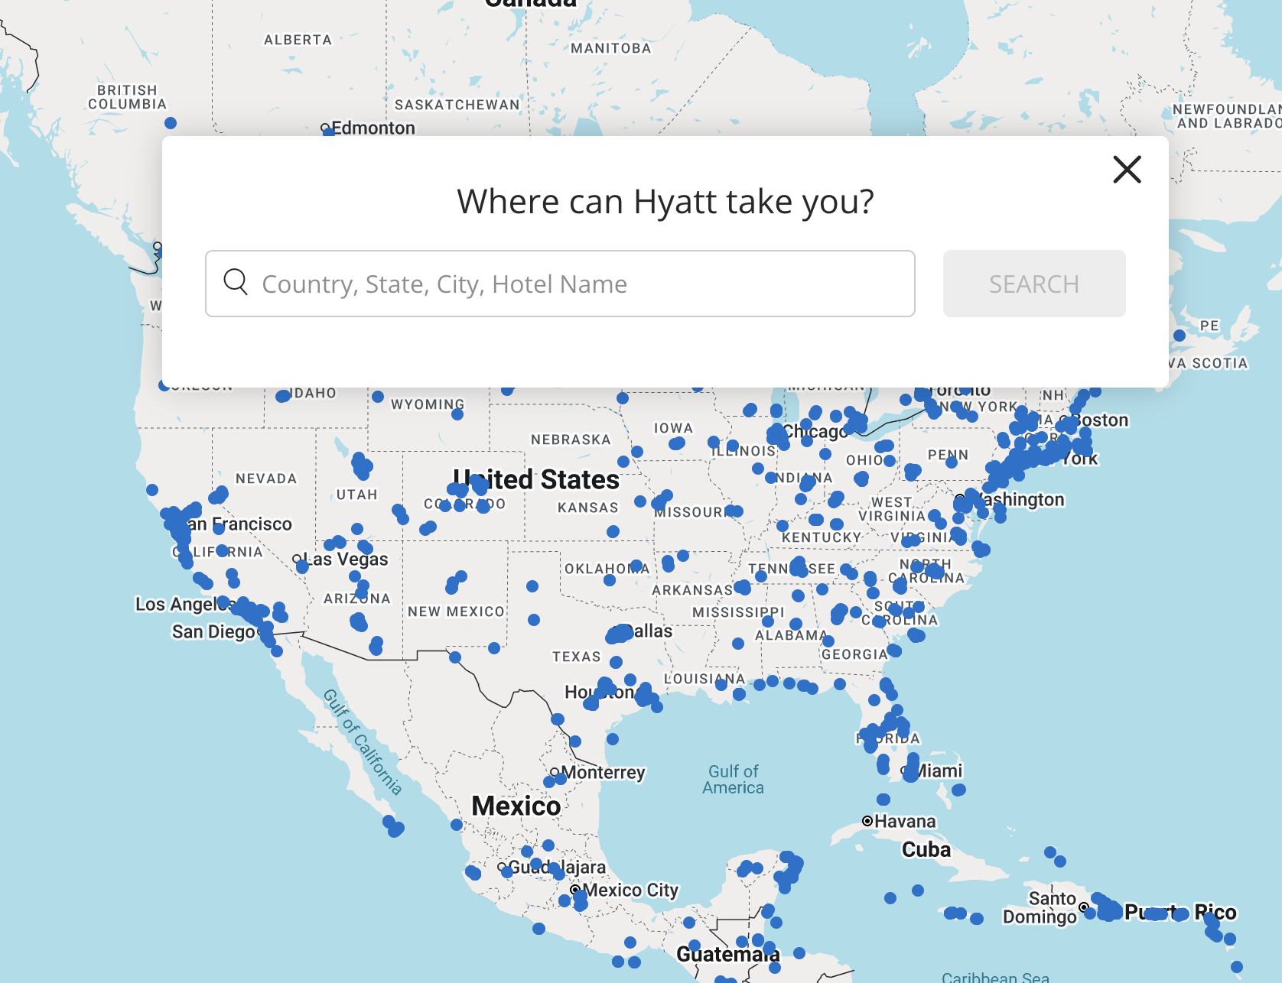Click the NEBRASKA state label
This screenshot has width=1282, height=983.
point(571,440)
